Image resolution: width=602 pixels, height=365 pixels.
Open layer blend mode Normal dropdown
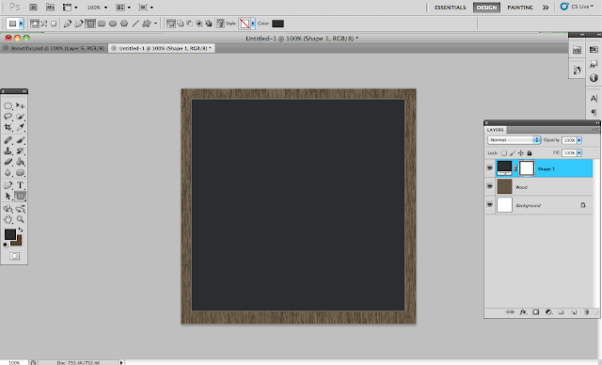click(515, 140)
